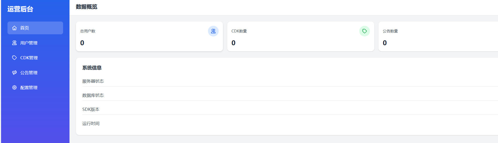Image resolution: width=498 pixels, height=143 pixels.
Task: Select the 服务器状态 row
Action: click(x=93, y=81)
